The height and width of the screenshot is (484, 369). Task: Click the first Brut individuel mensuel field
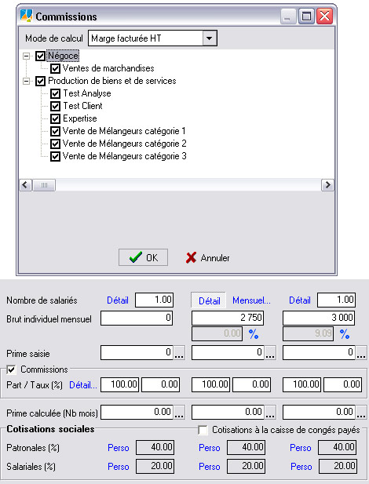coord(137,318)
